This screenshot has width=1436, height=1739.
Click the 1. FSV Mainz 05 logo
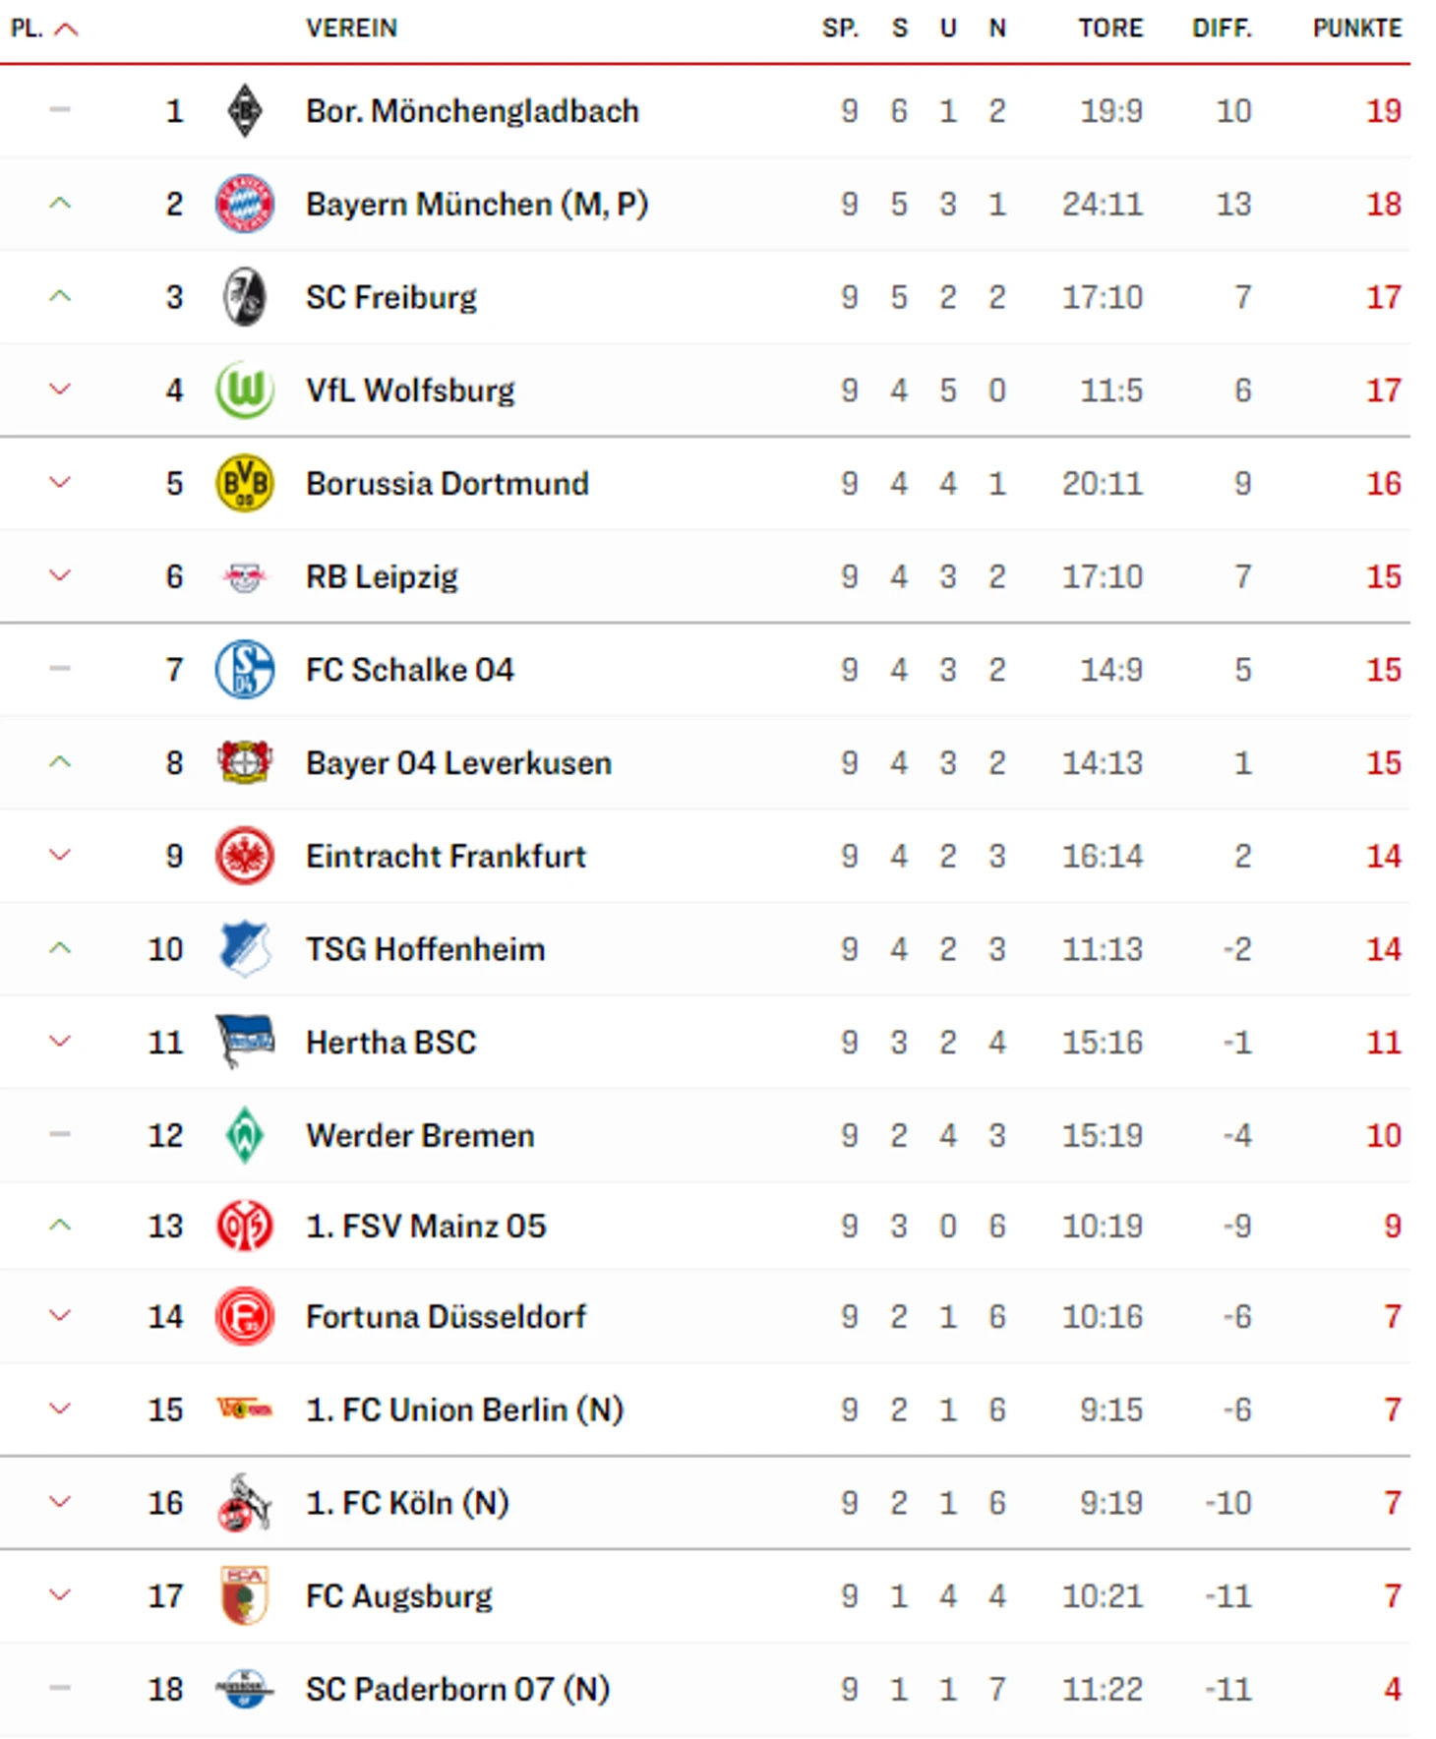tap(244, 1226)
